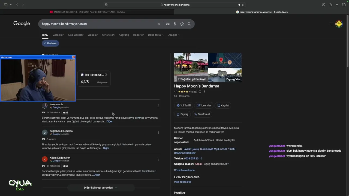This screenshot has height=196, width=349.
Task: Go back with Safari back arrow
Action: coord(17,5)
